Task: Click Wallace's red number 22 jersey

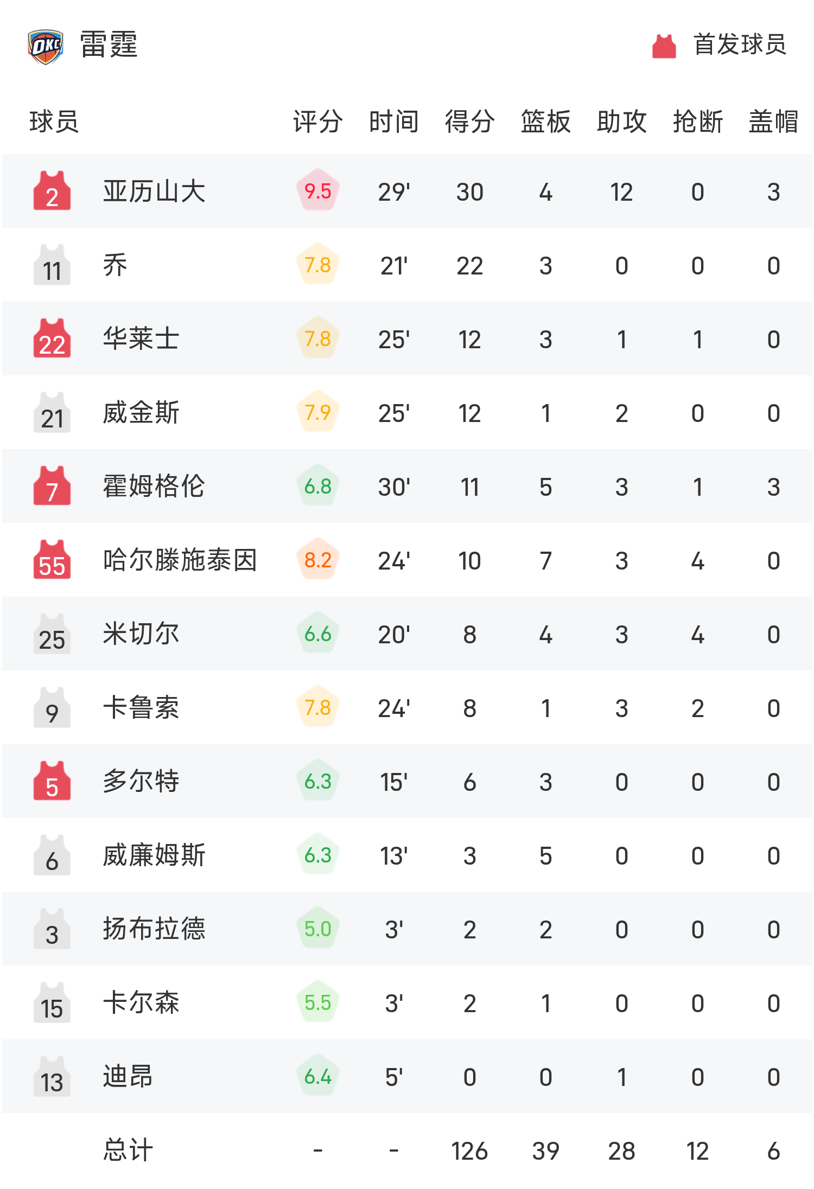Action: (x=52, y=338)
